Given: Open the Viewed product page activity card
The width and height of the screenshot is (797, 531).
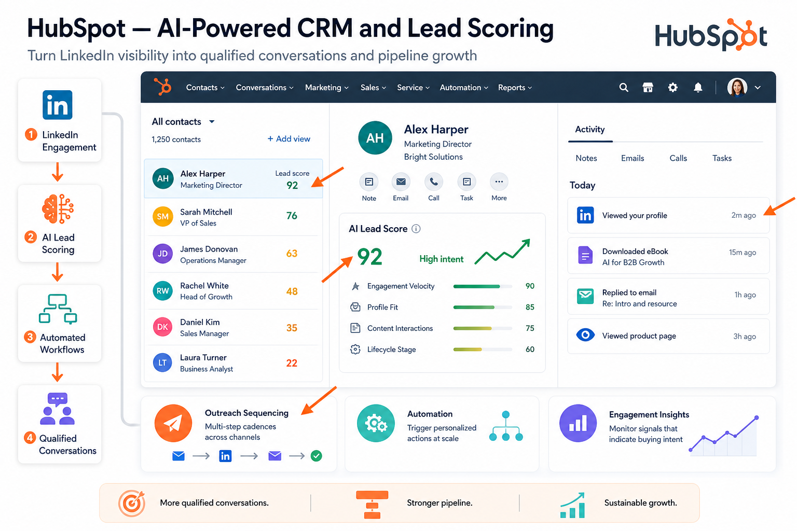Looking at the screenshot, I should (x=668, y=336).
